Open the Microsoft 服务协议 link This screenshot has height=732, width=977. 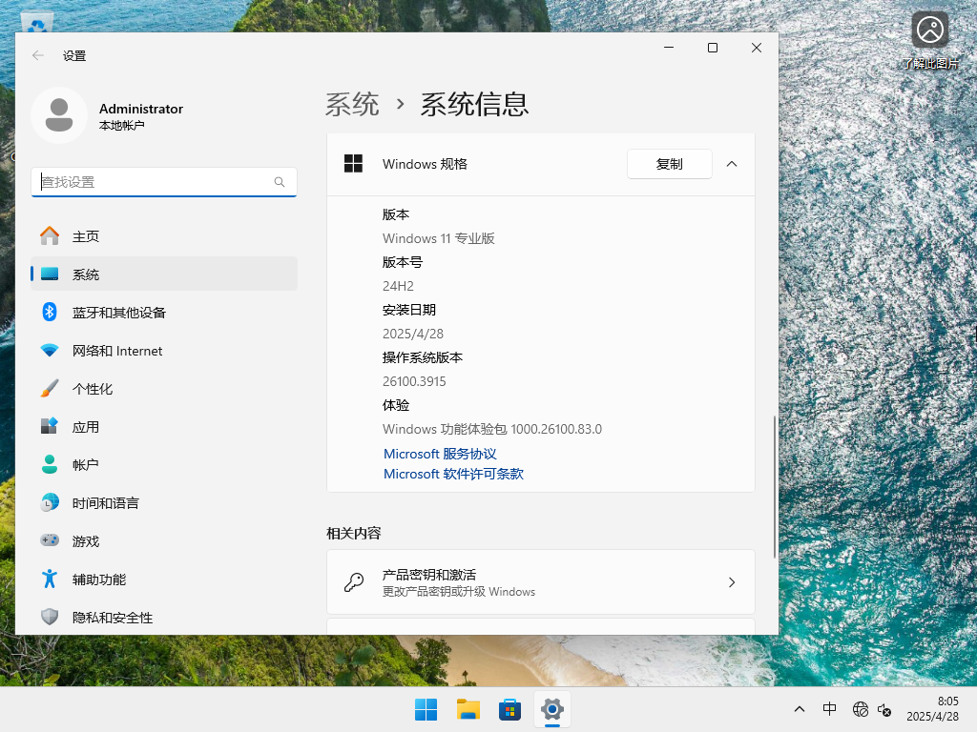tap(440, 454)
